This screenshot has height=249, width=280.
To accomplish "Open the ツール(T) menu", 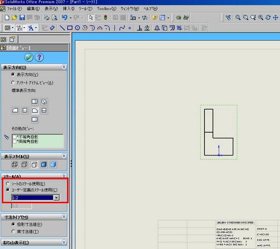I will click(85, 8).
